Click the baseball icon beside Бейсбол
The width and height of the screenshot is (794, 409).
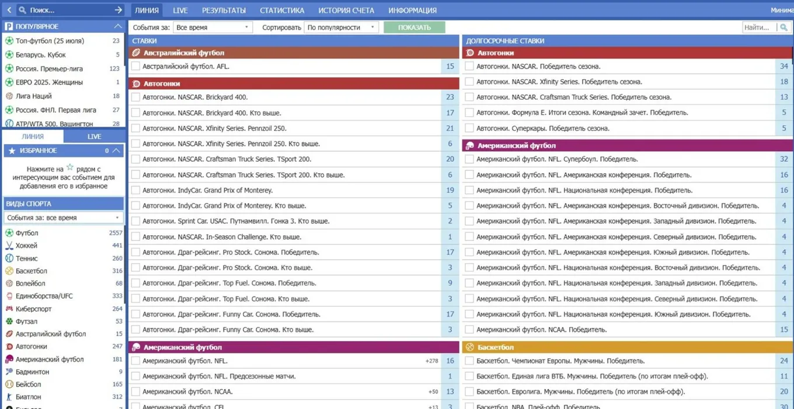point(9,384)
